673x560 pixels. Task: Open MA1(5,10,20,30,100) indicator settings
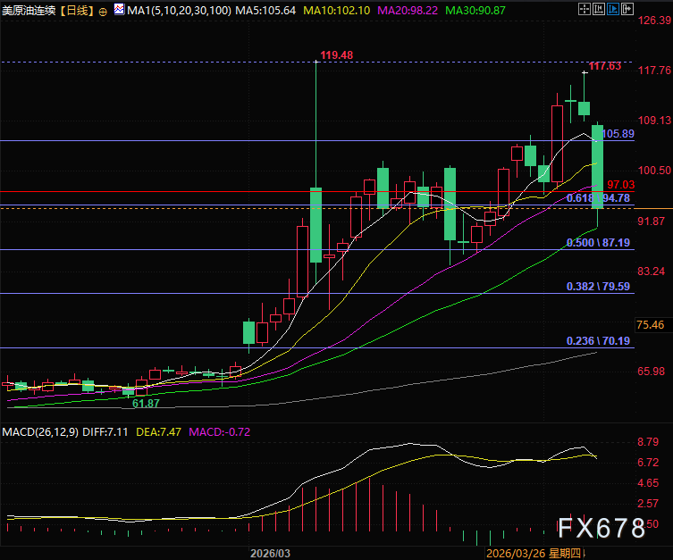tap(179, 11)
